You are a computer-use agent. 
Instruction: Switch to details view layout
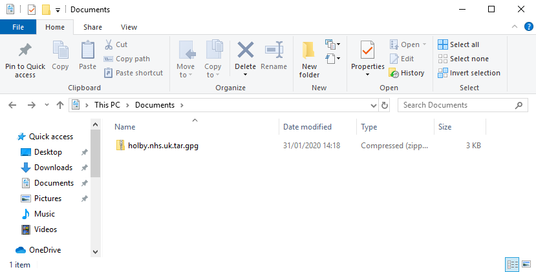click(x=512, y=264)
